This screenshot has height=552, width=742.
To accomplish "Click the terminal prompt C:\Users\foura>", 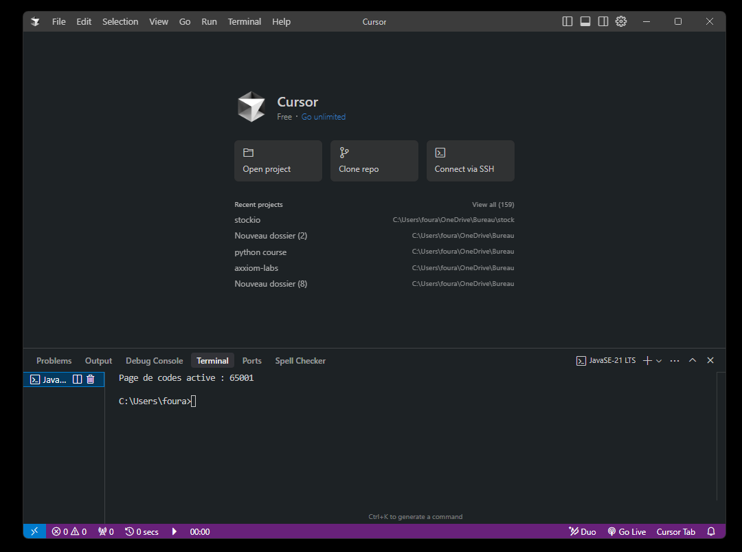I will [155, 401].
